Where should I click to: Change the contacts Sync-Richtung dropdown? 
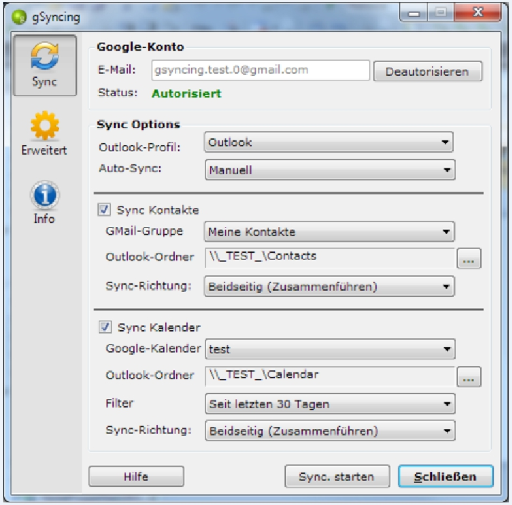(x=329, y=287)
